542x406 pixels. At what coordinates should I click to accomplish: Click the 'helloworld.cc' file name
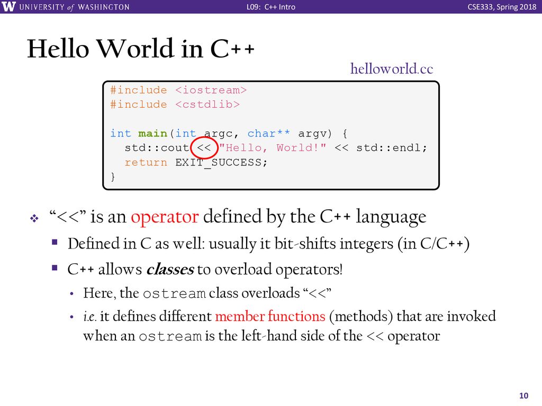pos(392,69)
